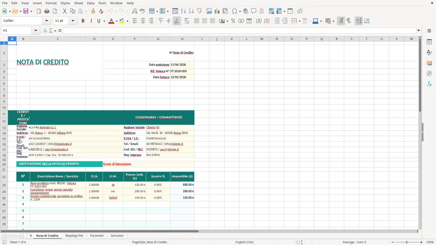436x245 pixels.
Task: Toggle Align Left
Action: [135, 21]
